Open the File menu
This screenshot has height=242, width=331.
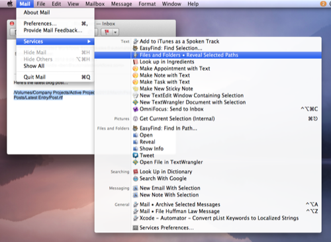tap(41, 4)
